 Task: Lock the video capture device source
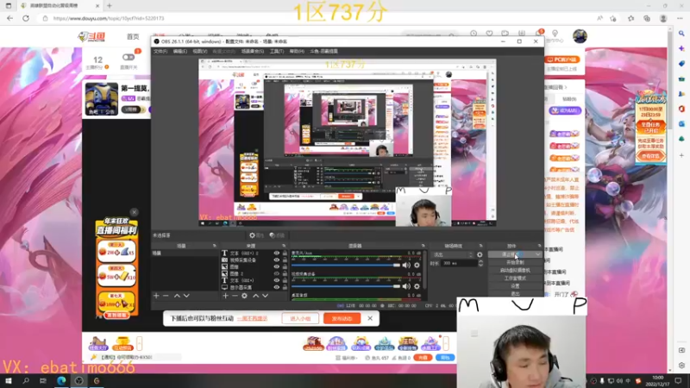click(x=285, y=260)
